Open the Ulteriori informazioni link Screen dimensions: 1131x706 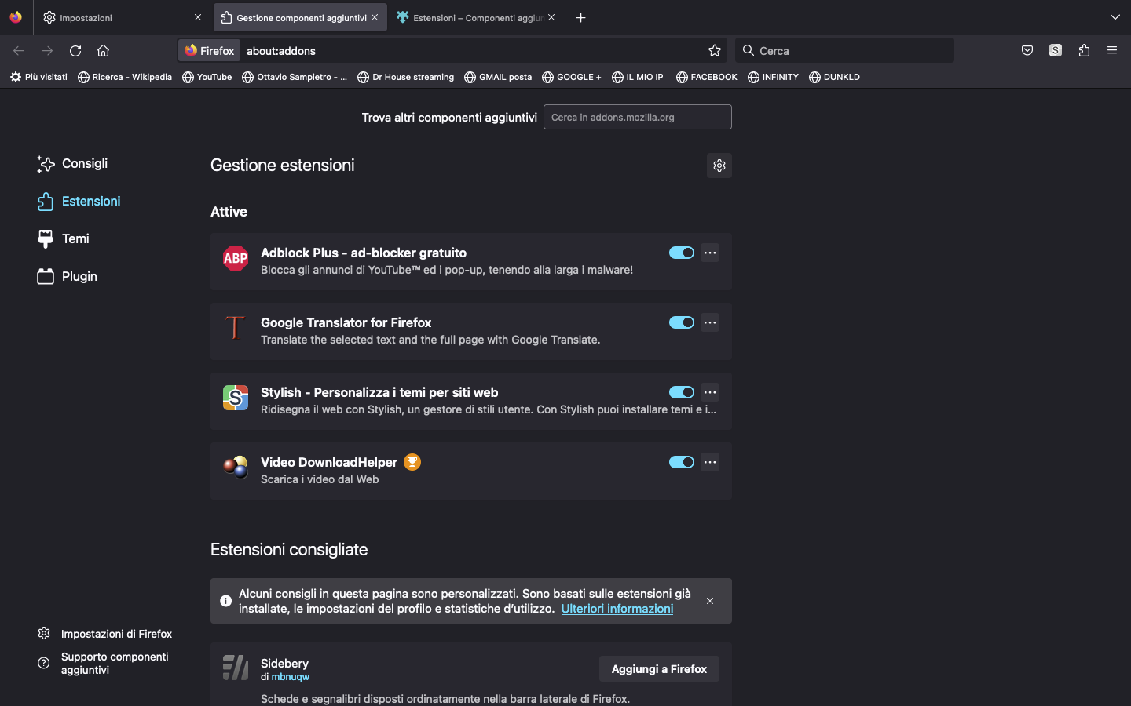(617, 609)
